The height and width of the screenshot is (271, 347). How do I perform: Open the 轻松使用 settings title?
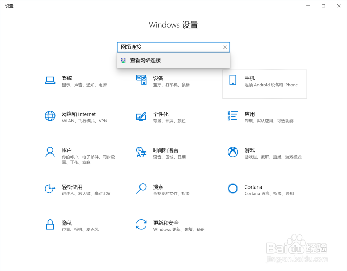click(72, 187)
